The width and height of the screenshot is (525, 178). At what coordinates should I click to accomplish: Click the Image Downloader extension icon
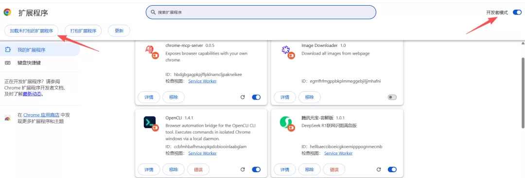pyautogui.click(x=287, y=52)
